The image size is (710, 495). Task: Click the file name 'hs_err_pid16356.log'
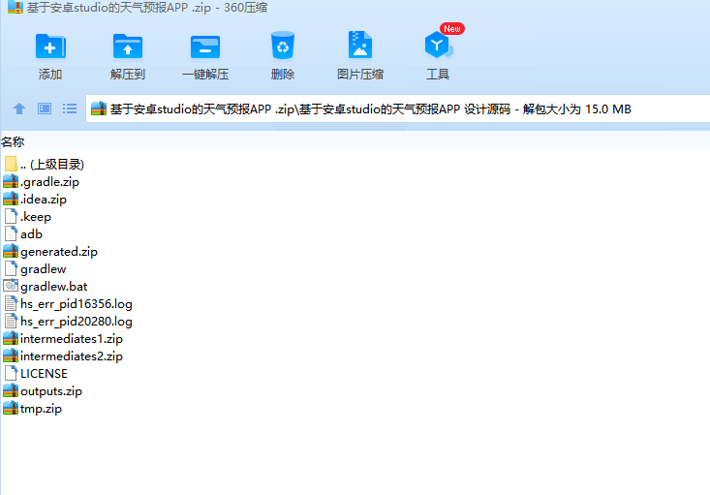point(77,304)
